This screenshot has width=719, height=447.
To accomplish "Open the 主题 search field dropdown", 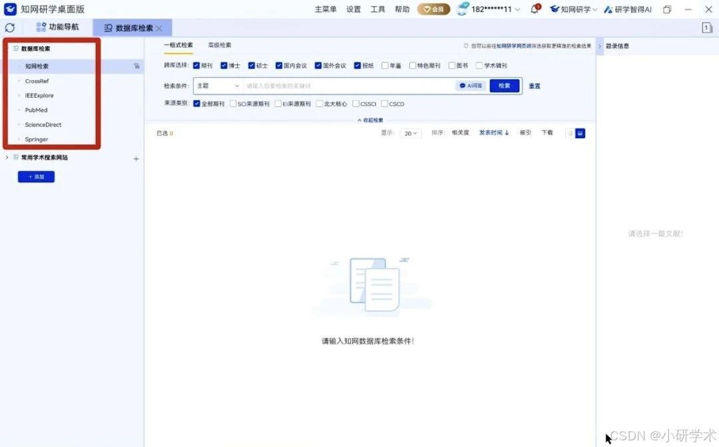I will (x=218, y=86).
